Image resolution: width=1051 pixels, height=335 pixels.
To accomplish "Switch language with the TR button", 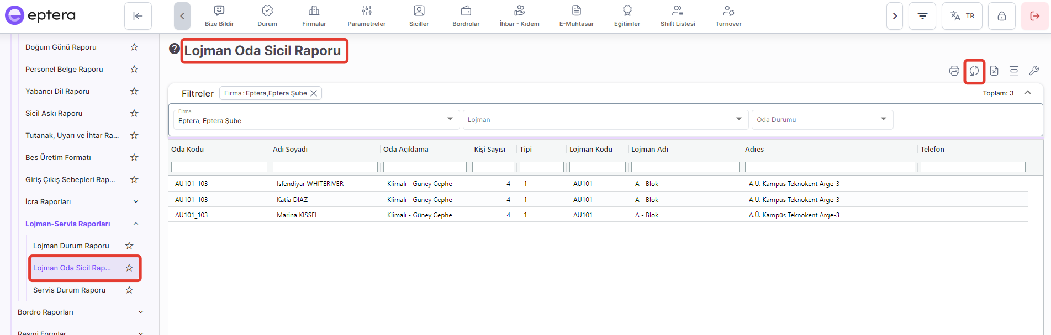I will pyautogui.click(x=962, y=16).
